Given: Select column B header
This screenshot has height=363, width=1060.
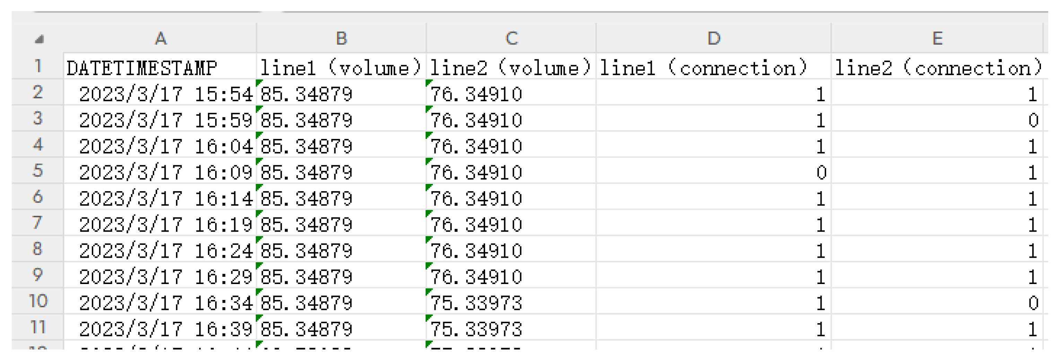Looking at the screenshot, I should point(341,39).
